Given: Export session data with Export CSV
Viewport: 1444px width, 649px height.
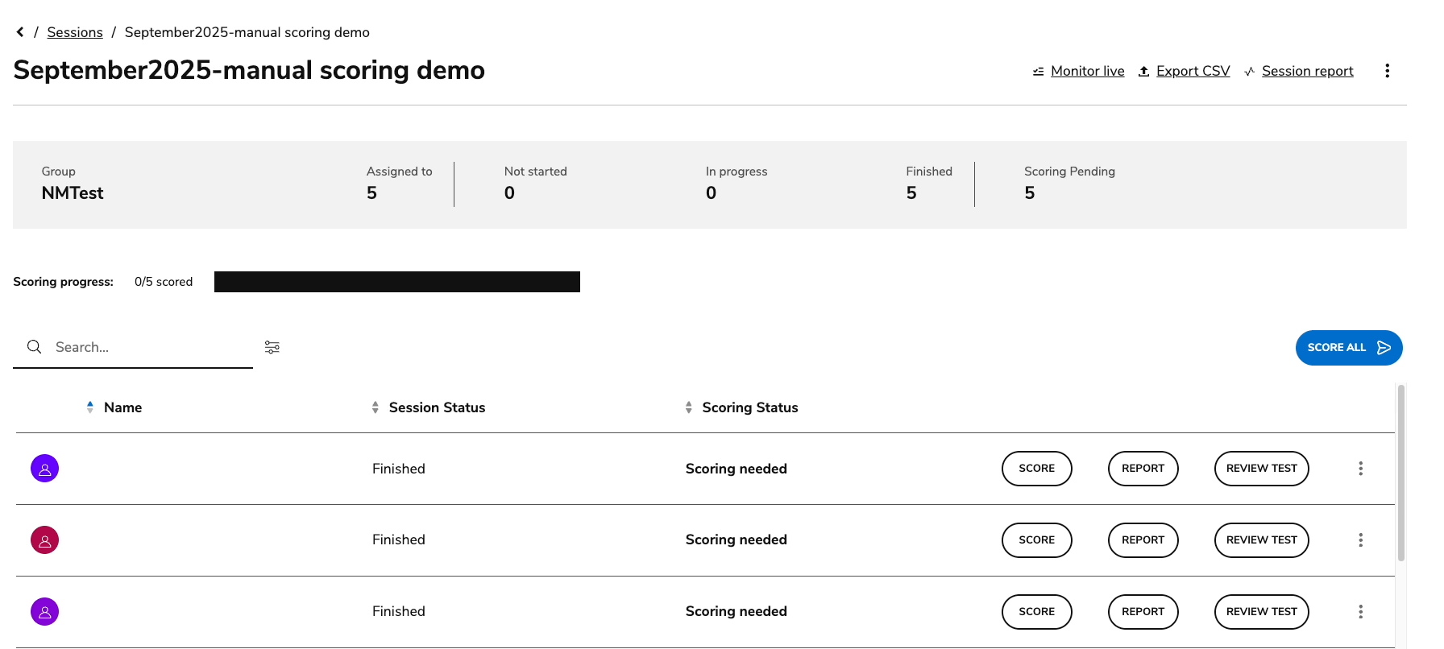Looking at the screenshot, I should coord(1193,71).
